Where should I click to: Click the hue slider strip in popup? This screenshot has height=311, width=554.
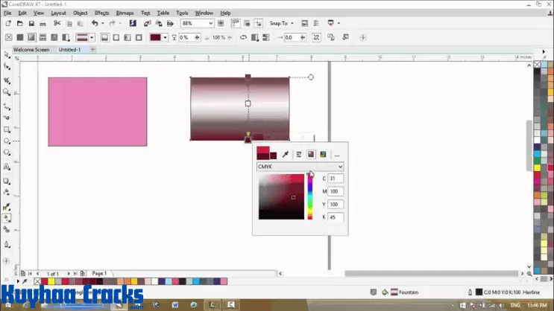(x=310, y=196)
